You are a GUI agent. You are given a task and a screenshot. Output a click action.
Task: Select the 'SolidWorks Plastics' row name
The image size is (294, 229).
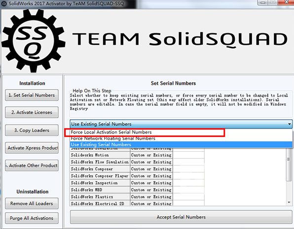(x=100, y=196)
